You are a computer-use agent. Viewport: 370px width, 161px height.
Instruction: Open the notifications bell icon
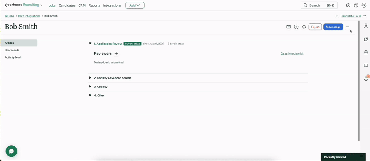pos(366,79)
